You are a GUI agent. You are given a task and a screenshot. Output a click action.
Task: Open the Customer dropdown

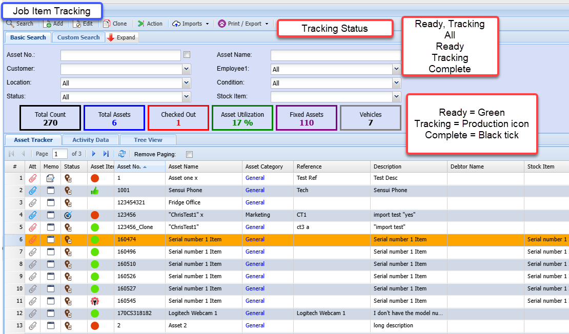point(187,69)
